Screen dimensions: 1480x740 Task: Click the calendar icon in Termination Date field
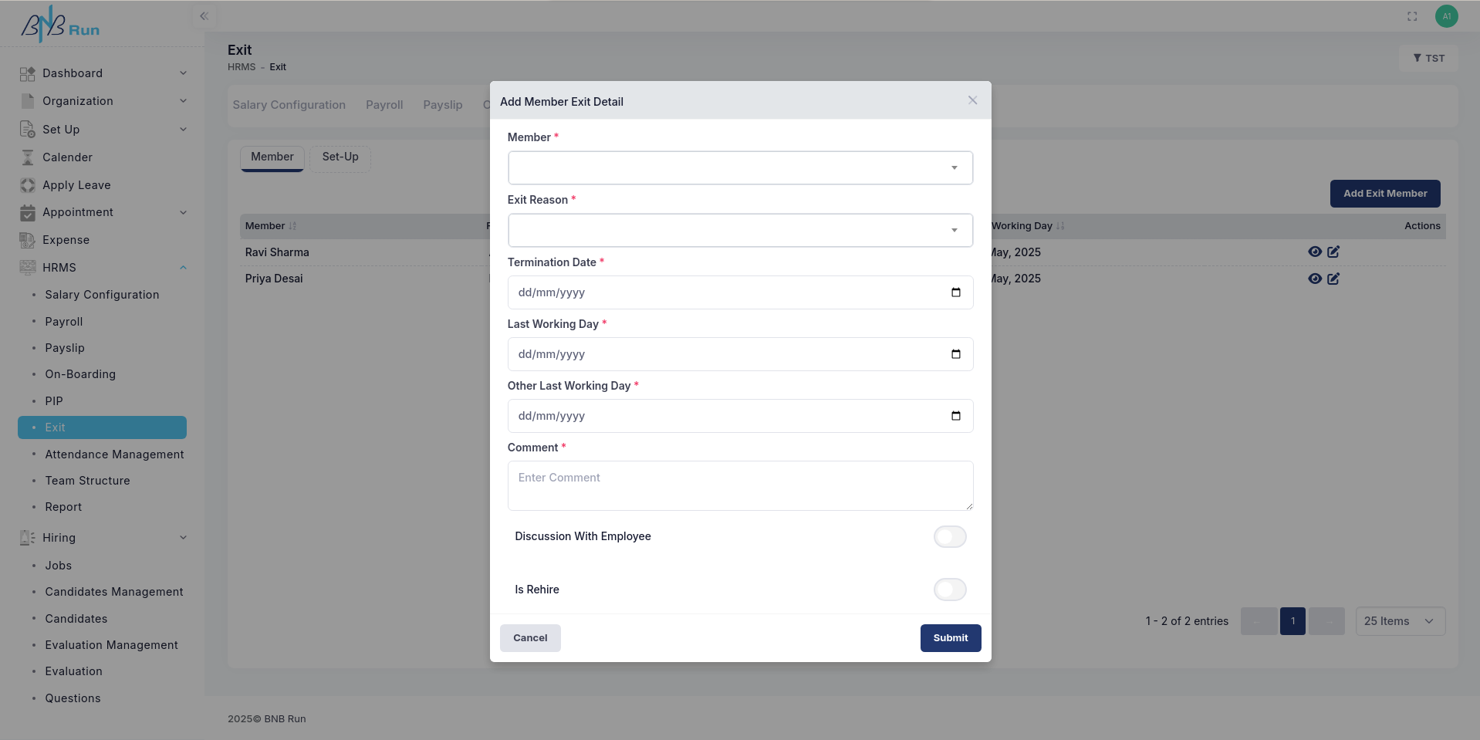pos(955,292)
